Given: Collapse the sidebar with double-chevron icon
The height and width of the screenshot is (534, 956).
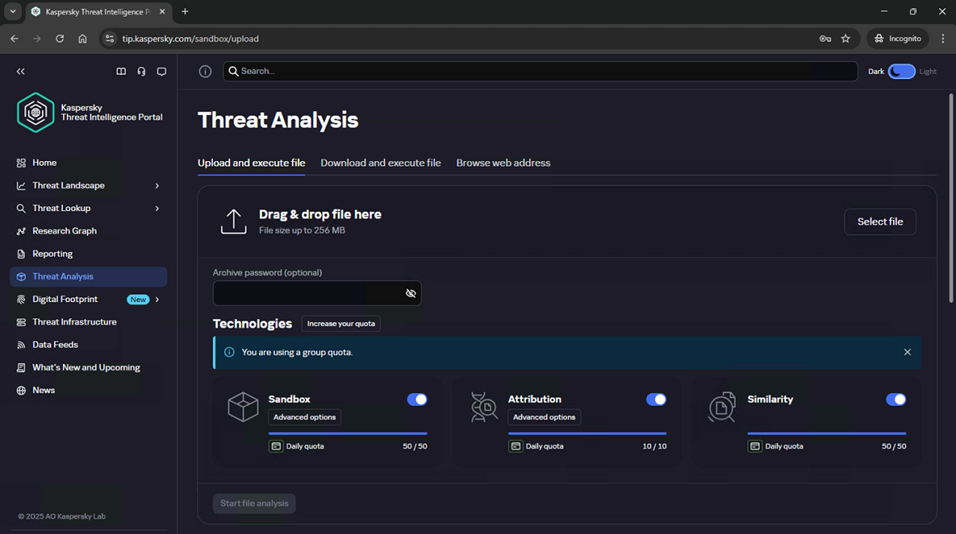Looking at the screenshot, I should click(x=21, y=71).
